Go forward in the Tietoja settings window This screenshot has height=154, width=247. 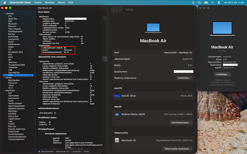[x=120, y=9]
